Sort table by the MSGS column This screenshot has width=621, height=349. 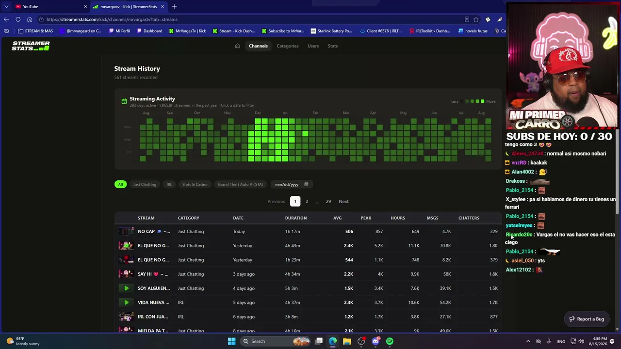click(432, 218)
